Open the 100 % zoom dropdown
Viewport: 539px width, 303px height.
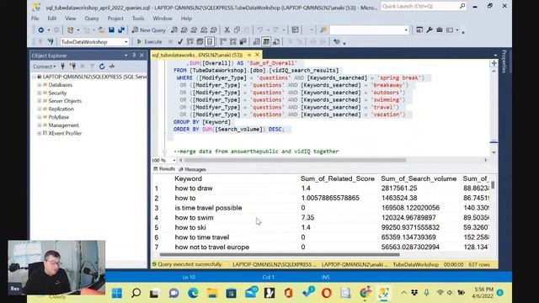tap(174, 160)
